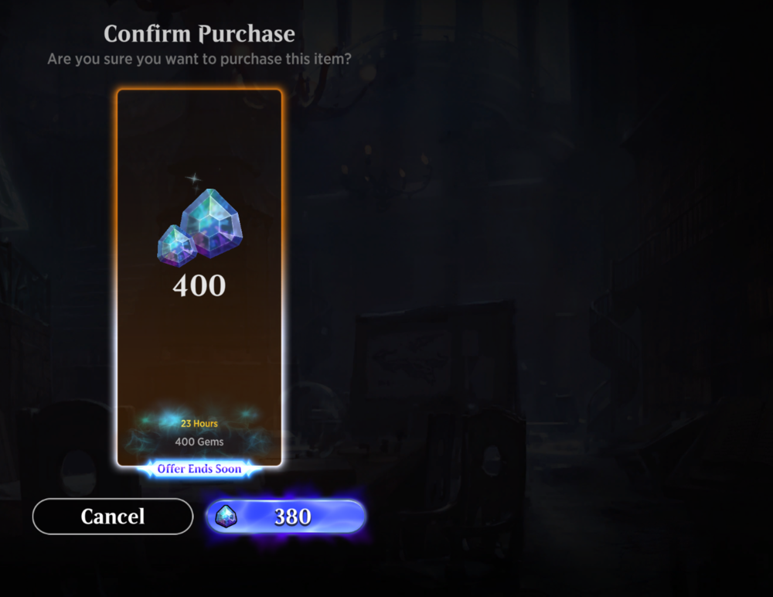
Task: Click the Cancel button
Action: 112,517
